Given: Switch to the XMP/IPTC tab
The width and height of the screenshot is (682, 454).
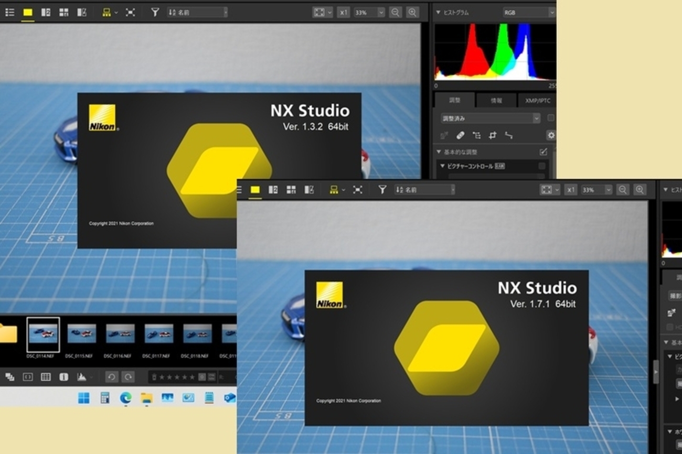Looking at the screenshot, I should pyautogui.click(x=537, y=100).
